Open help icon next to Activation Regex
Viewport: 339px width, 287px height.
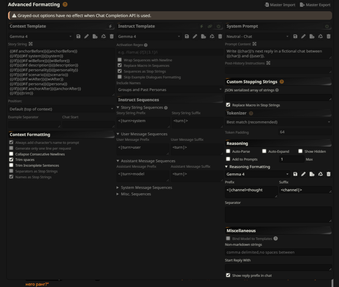pyautogui.click(x=146, y=45)
